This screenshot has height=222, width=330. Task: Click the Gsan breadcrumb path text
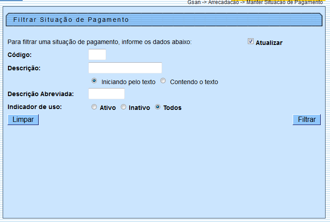click(255, 2)
